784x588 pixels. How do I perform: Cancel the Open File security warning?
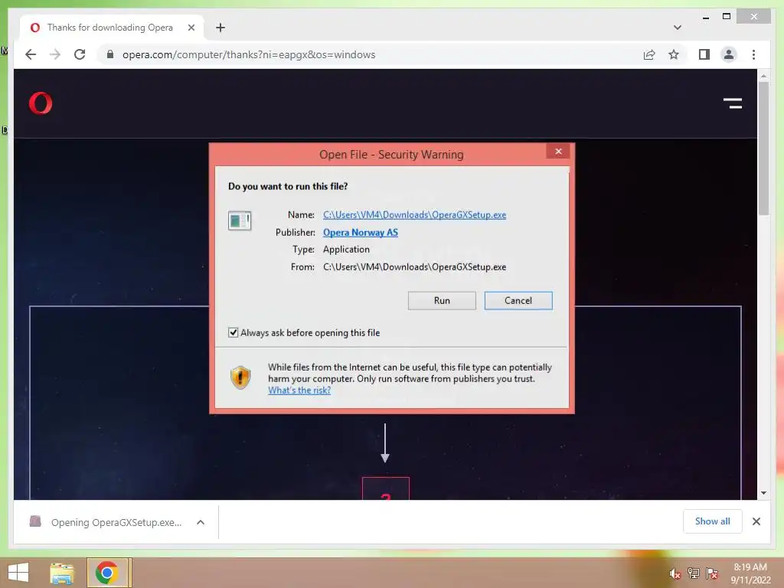[518, 300]
